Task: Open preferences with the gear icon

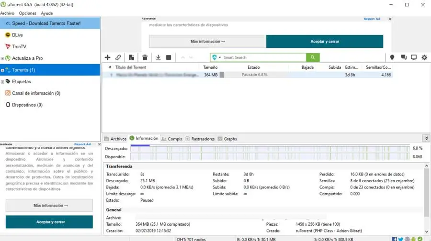Action: 424,57
